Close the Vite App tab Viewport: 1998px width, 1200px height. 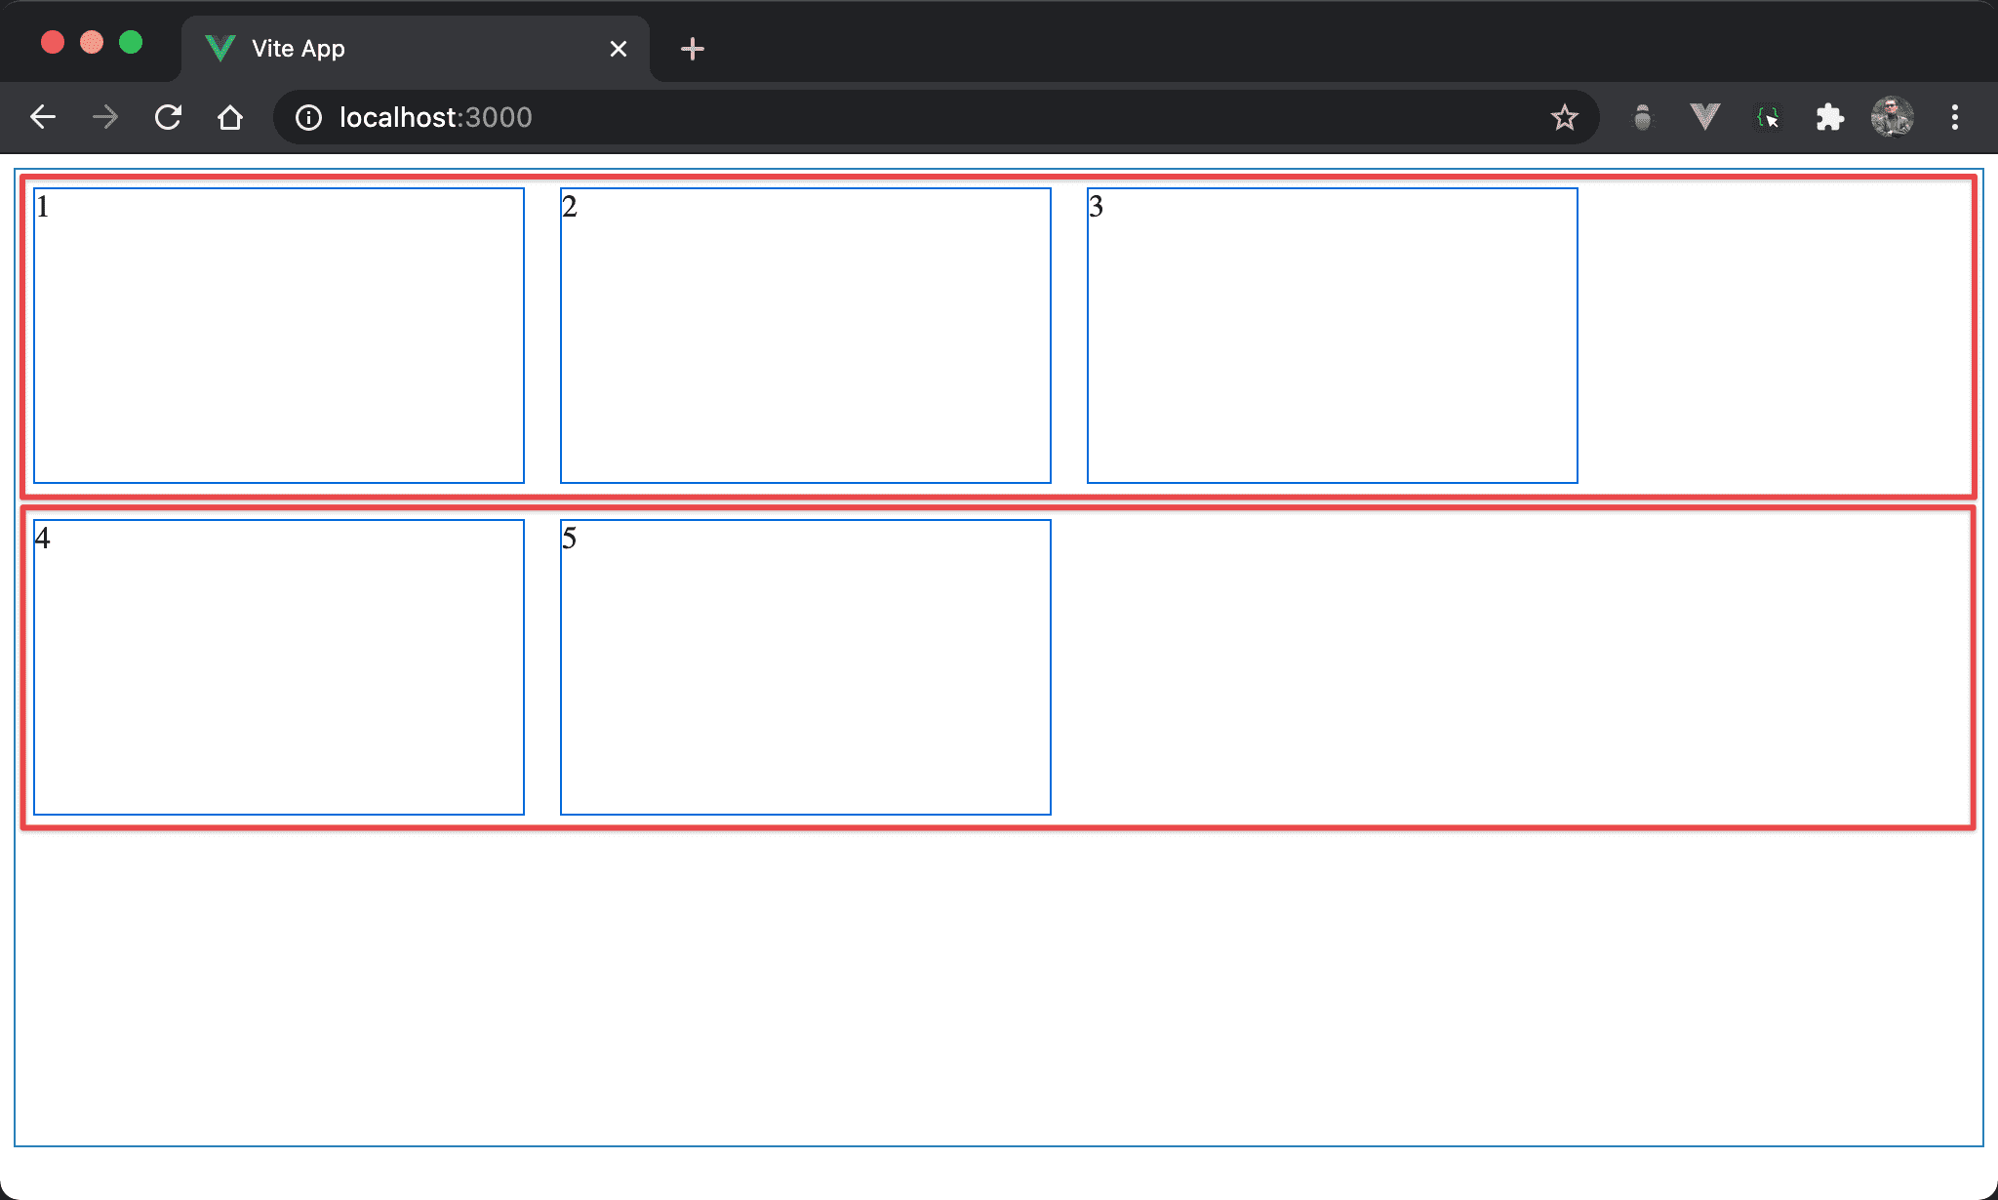pyautogui.click(x=618, y=49)
